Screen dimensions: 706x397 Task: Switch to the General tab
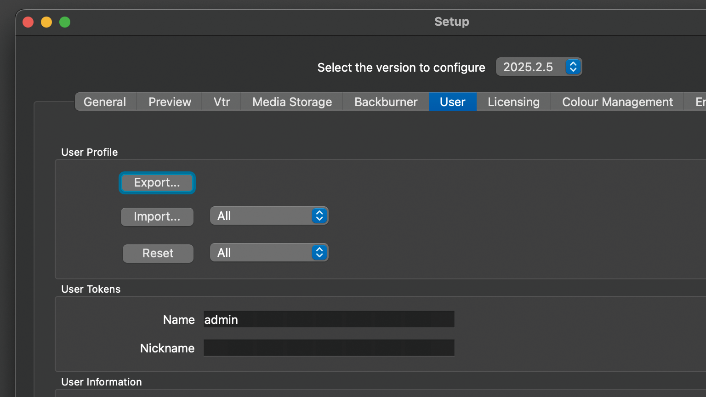tap(105, 102)
